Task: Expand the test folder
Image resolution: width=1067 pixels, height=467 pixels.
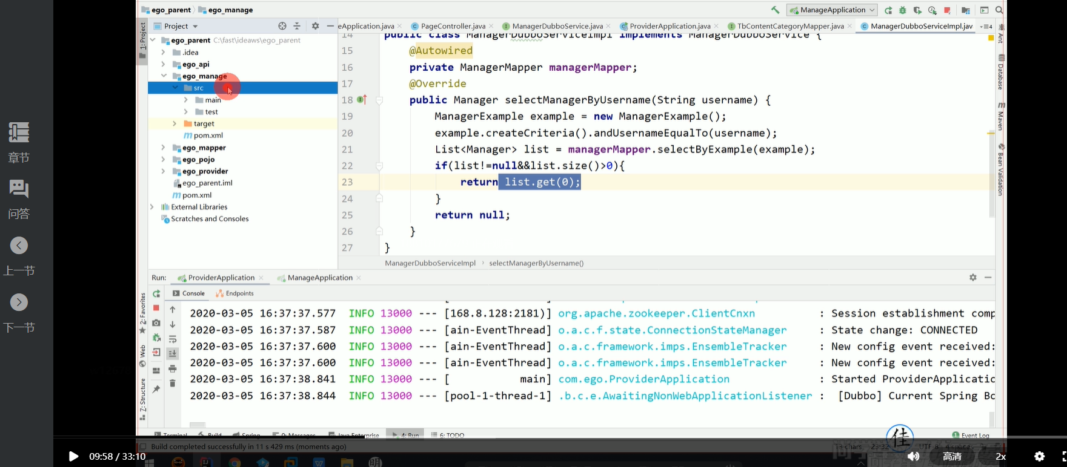Action: [x=186, y=112]
